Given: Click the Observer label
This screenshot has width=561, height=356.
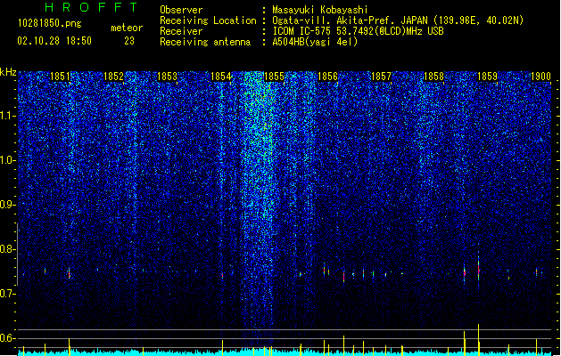Looking at the screenshot, I should (x=181, y=10).
